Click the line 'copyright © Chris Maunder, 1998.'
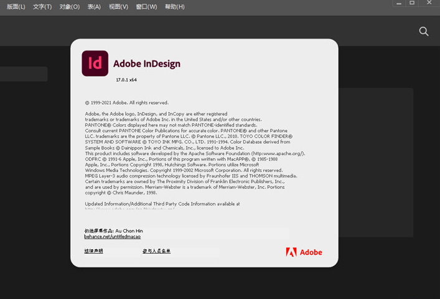 tap(121, 192)
